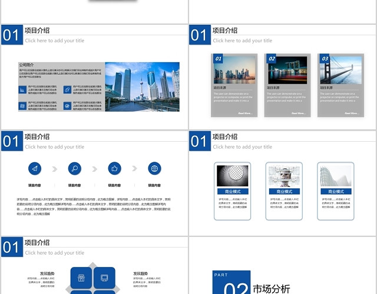The image size is (377, 294).
Task: Click 发展趋势 heading right of icon tiles
Action: (x=141, y=273)
